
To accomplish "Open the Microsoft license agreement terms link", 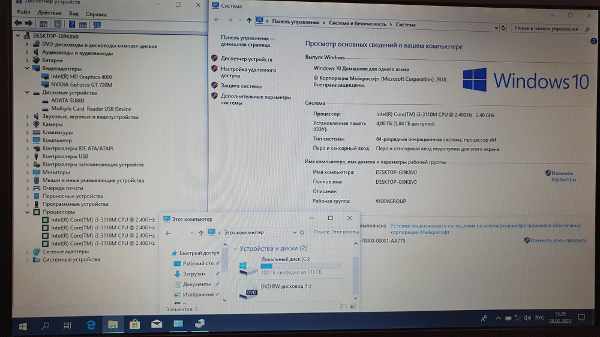I will point(485,229).
